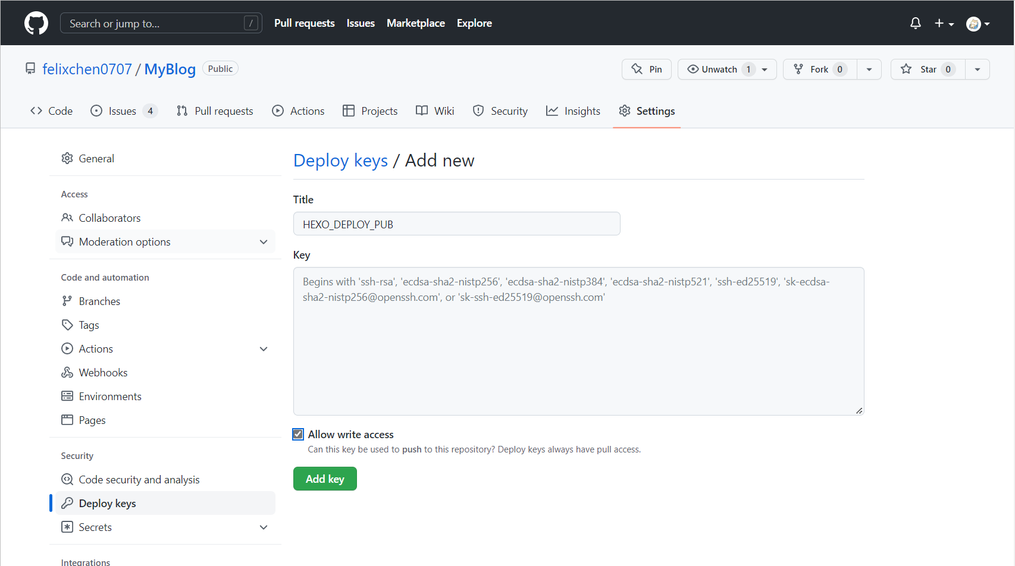The width and height of the screenshot is (1015, 566).
Task: Click the green Add key button
Action: 325,479
